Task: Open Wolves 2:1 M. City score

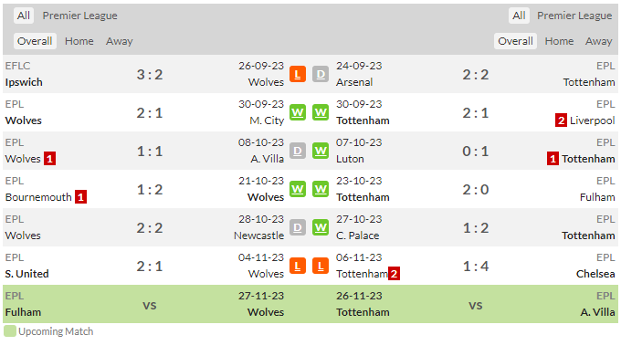Action: [150, 113]
